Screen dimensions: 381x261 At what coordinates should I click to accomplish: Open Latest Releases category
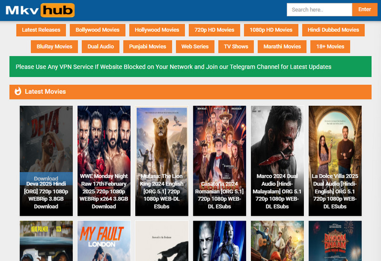tap(41, 30)
